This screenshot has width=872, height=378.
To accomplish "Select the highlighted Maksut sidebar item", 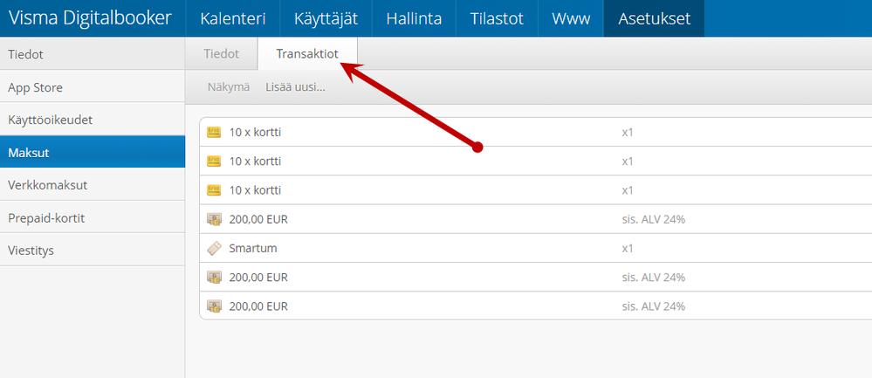I will pos(93,152).
